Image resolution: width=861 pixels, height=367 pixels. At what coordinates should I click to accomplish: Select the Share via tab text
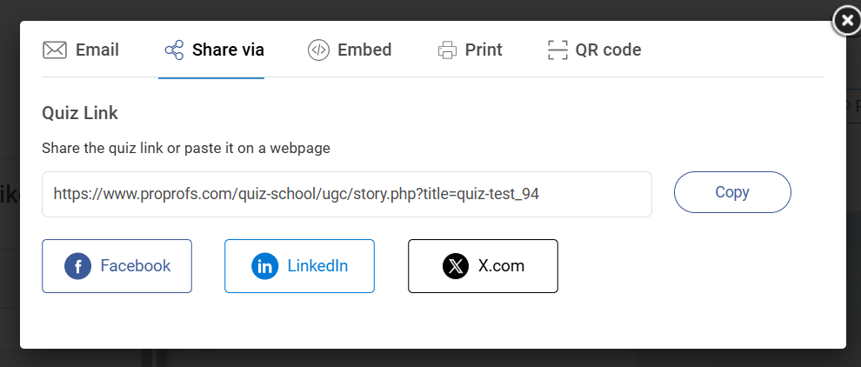coord(228,50)
